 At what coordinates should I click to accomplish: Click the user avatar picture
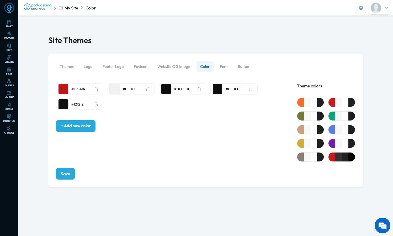point(376,8)
